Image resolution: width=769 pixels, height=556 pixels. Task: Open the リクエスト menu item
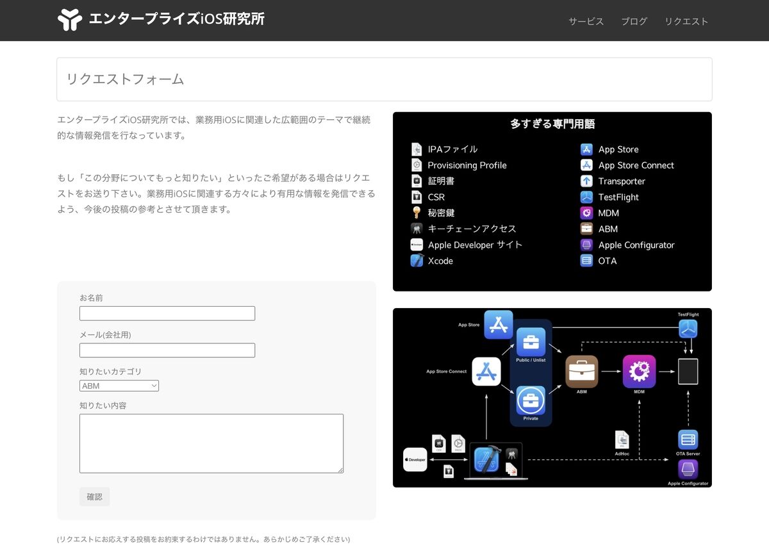686,21
